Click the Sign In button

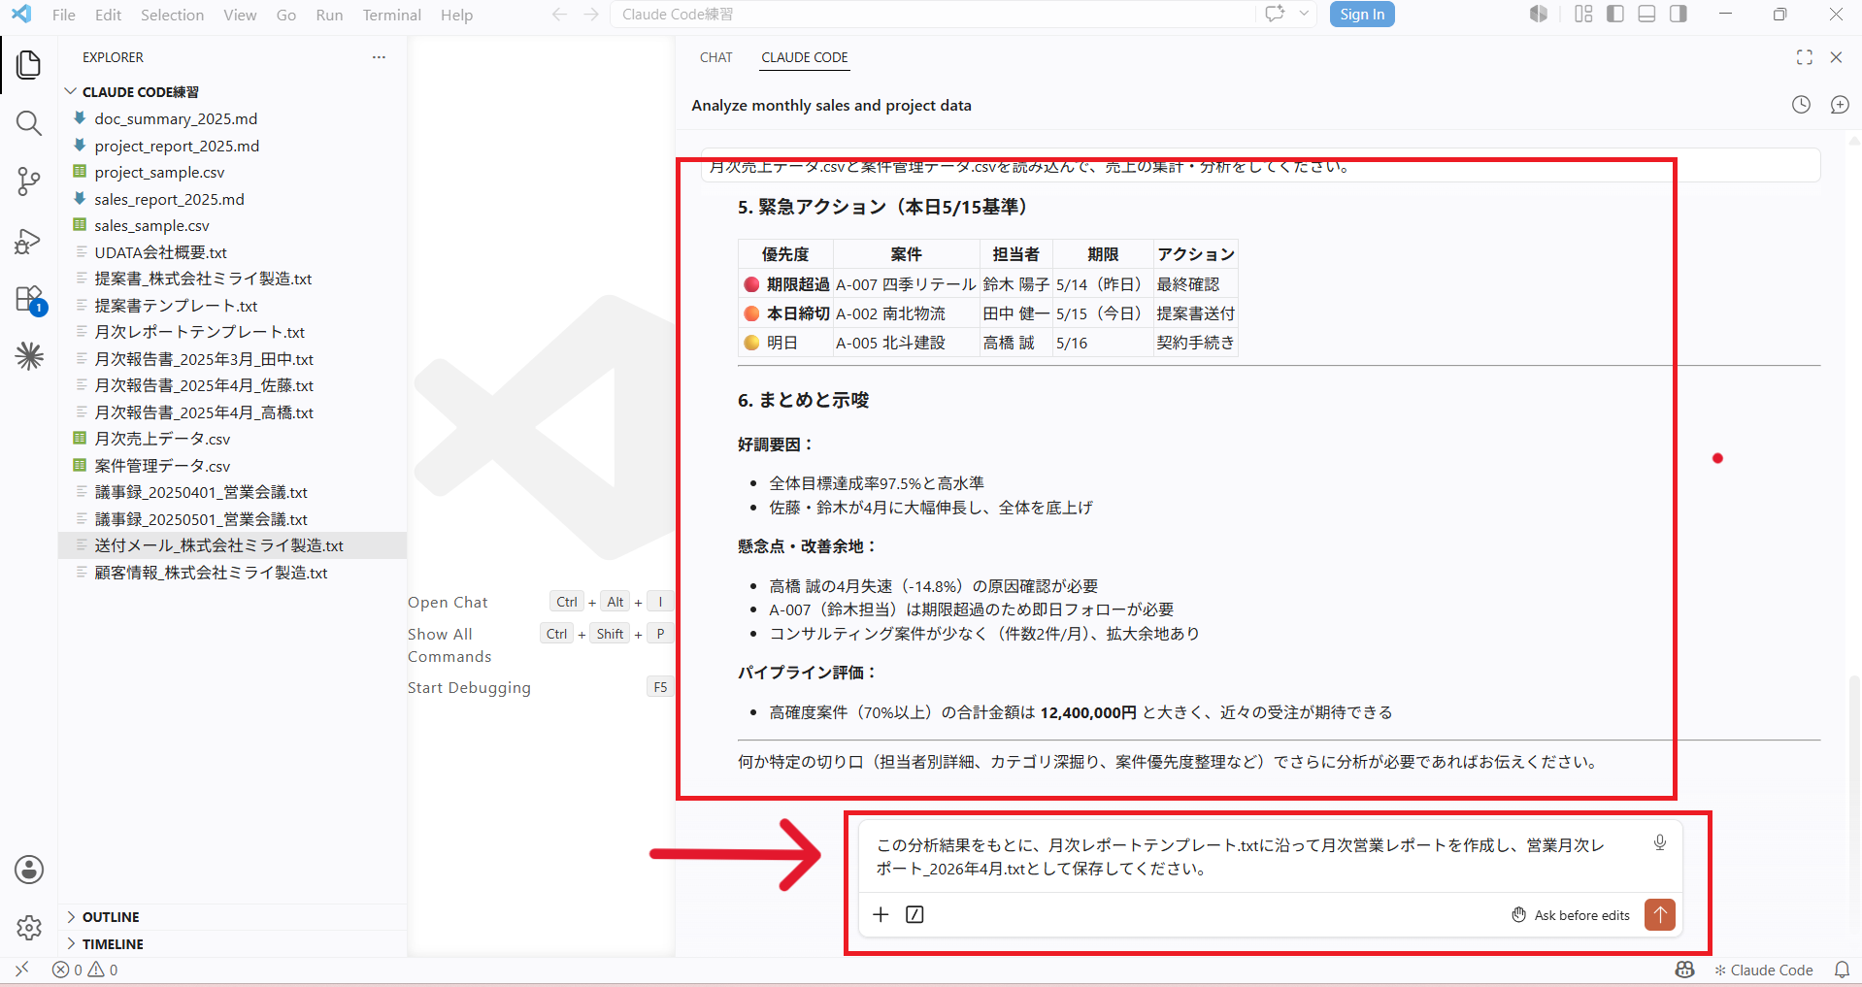(1362, 14)
